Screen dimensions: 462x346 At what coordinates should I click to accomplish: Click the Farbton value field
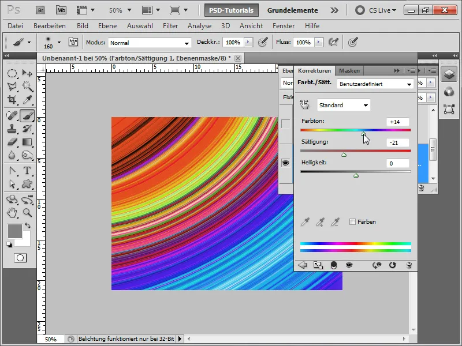pyautogui.click(x=397, y=122)
